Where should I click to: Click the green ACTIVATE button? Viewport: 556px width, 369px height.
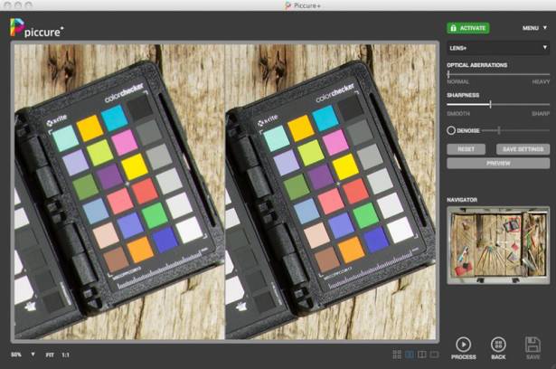tap(468, 28)
